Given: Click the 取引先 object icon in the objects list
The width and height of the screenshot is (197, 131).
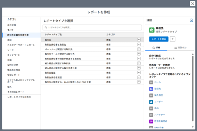Looking at the screenshot, I should [x=151, y=89].
